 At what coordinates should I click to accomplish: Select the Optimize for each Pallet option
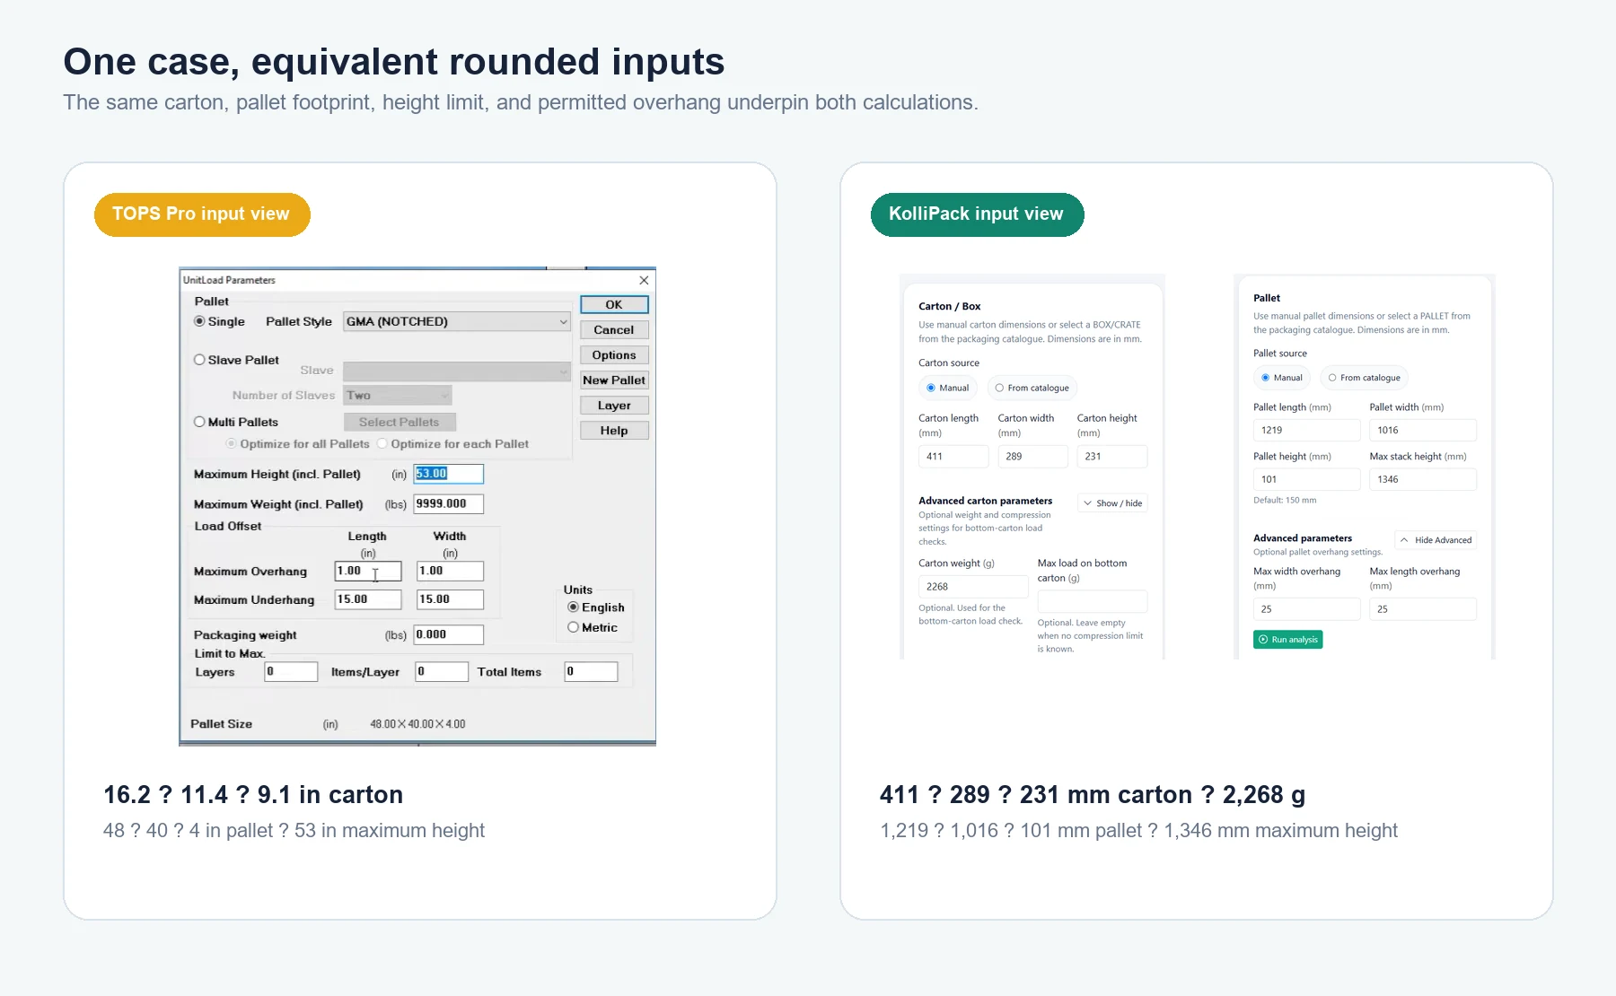[382, 444]
